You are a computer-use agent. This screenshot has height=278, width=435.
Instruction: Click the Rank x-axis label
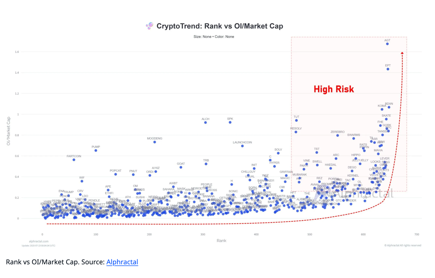[x=221, y=241]
